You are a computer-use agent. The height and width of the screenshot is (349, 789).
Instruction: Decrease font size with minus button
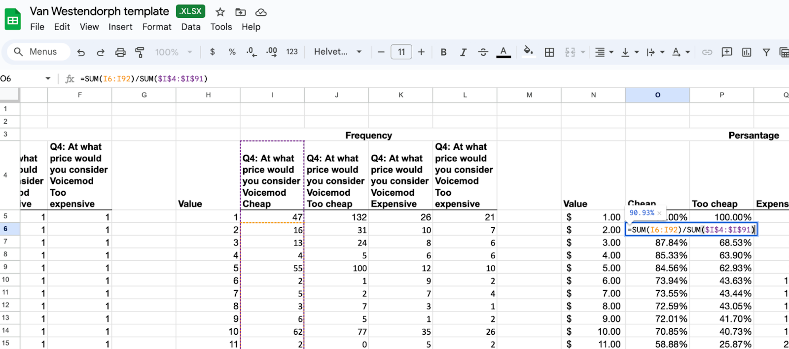[381, 52]
